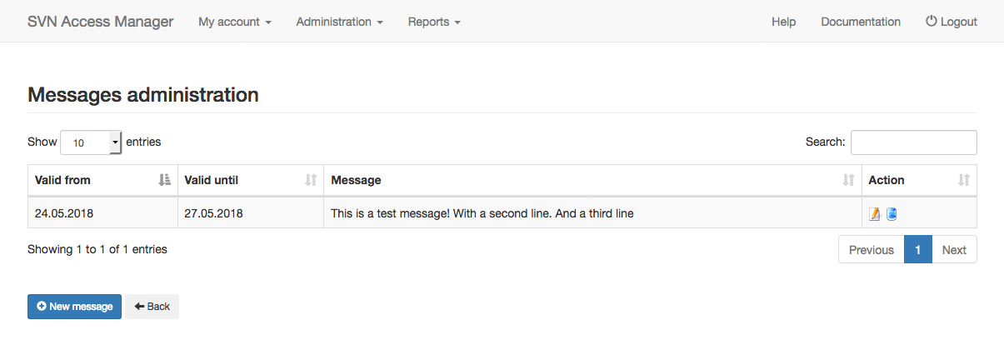1004x340 pixels.
Task: Expand the Administration dropdown menu
Action: coord(339,22)
